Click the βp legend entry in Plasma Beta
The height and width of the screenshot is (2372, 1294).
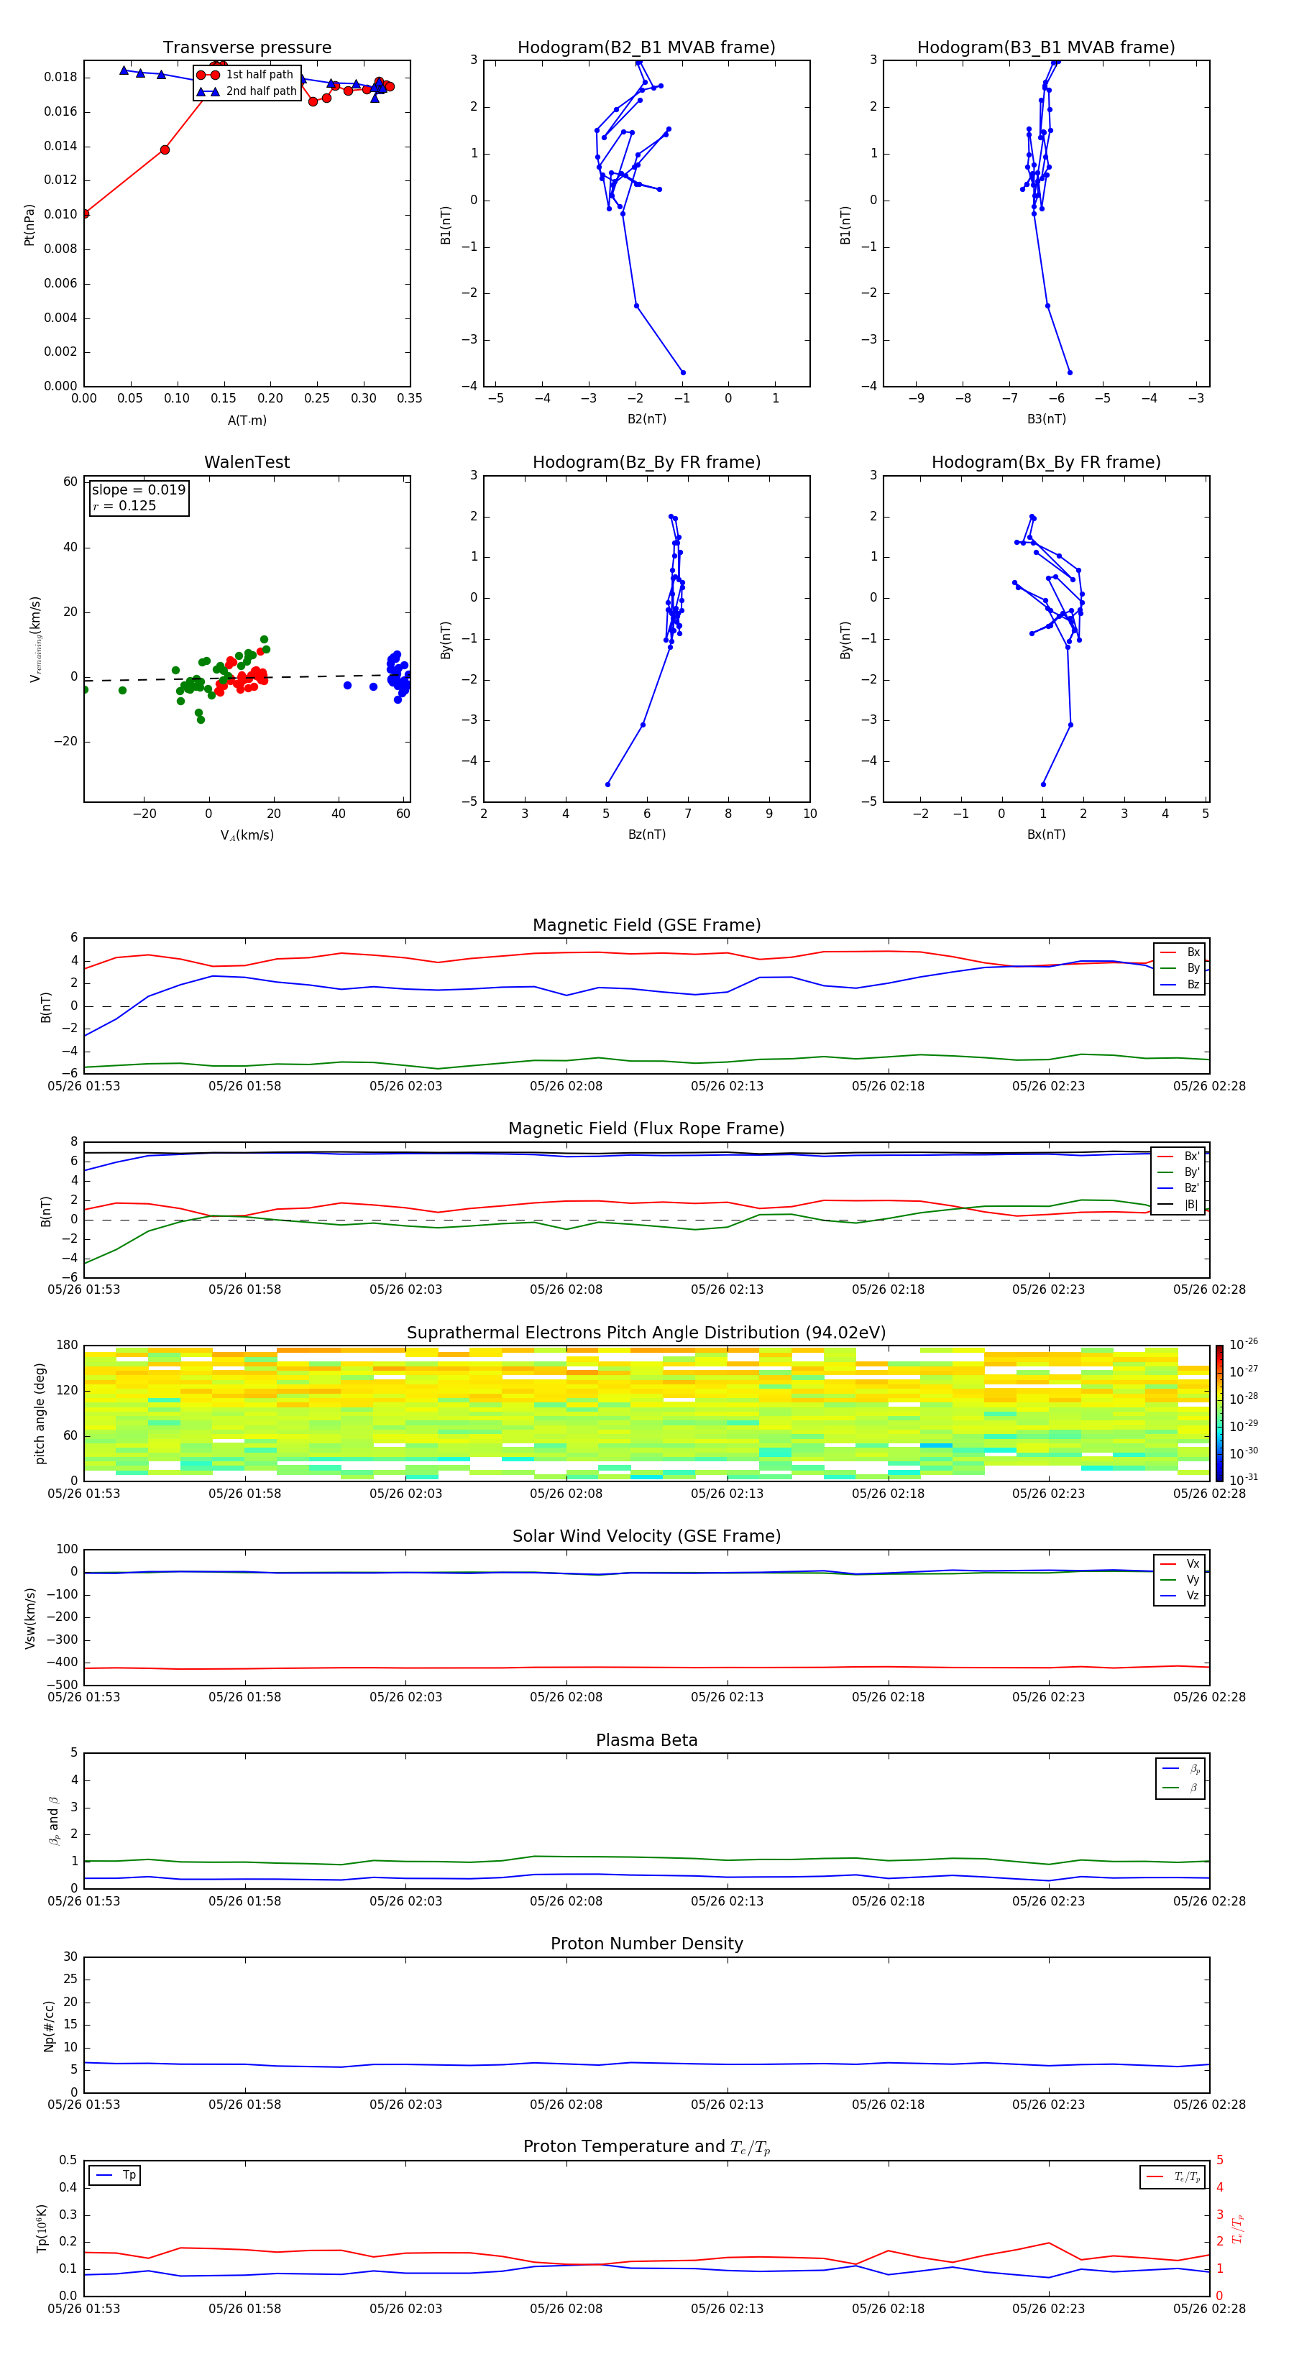click(x=1180, y=1769)
